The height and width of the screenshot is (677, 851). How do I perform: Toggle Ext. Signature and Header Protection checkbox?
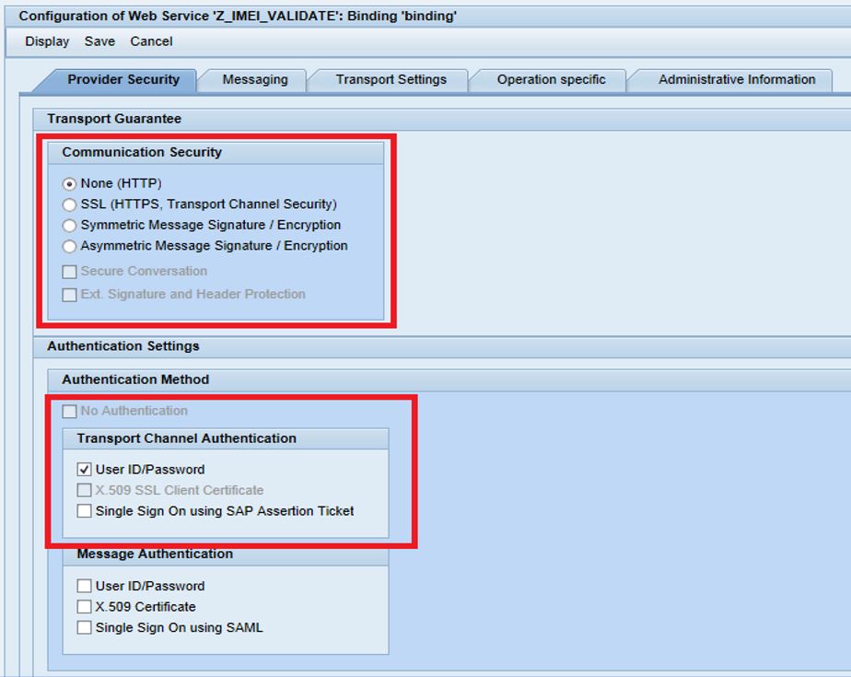click(x=69, y=295)
